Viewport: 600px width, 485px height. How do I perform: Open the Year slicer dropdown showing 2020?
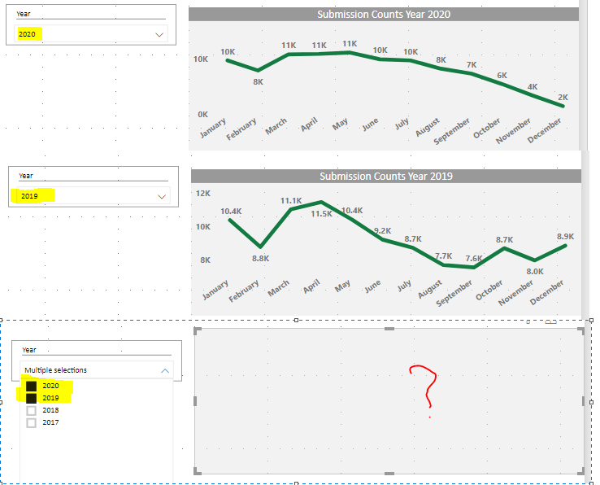(91, 34)
